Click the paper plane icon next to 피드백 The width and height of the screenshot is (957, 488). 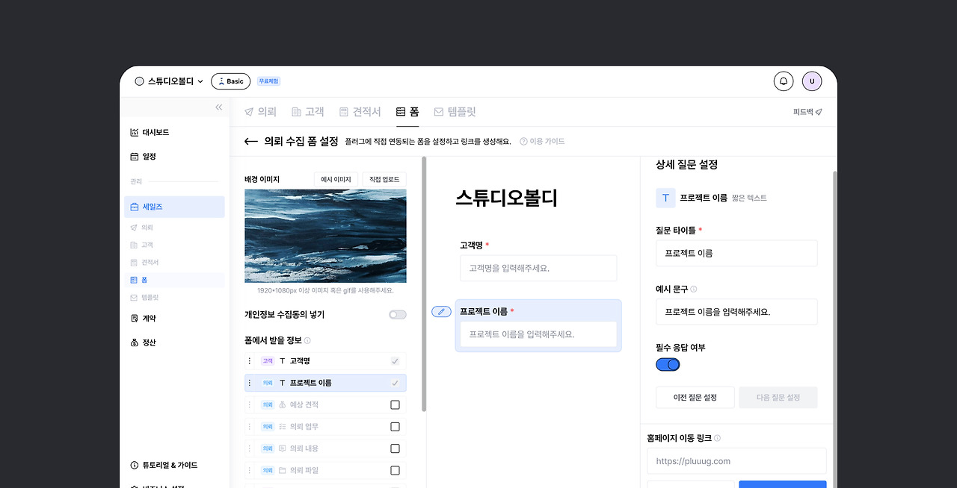coord(819,112)
